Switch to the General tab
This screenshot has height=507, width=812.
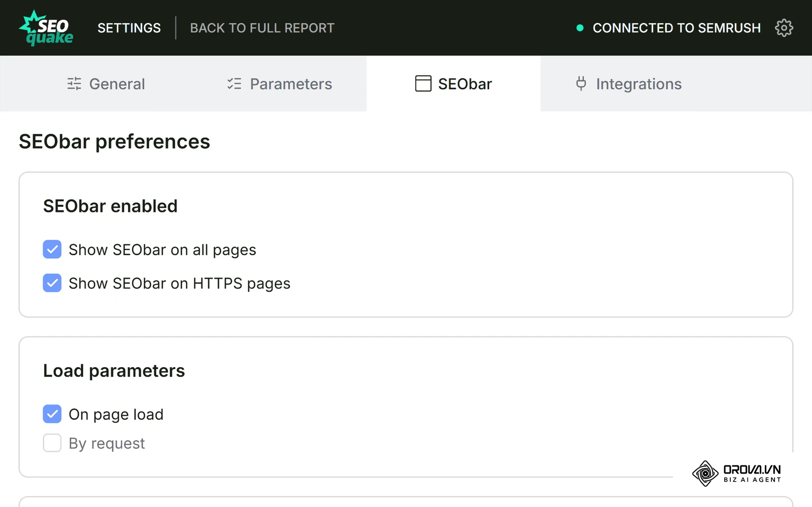pyautogui.click(x=106, y=84)
